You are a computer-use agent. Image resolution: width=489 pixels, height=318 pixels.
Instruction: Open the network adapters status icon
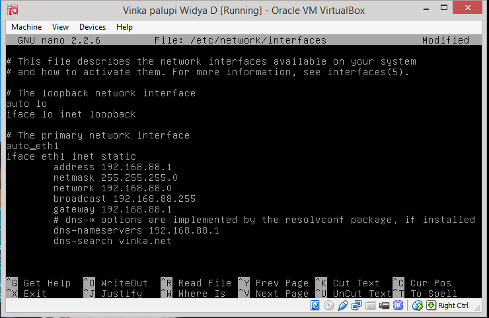click(x=356, y=305)
